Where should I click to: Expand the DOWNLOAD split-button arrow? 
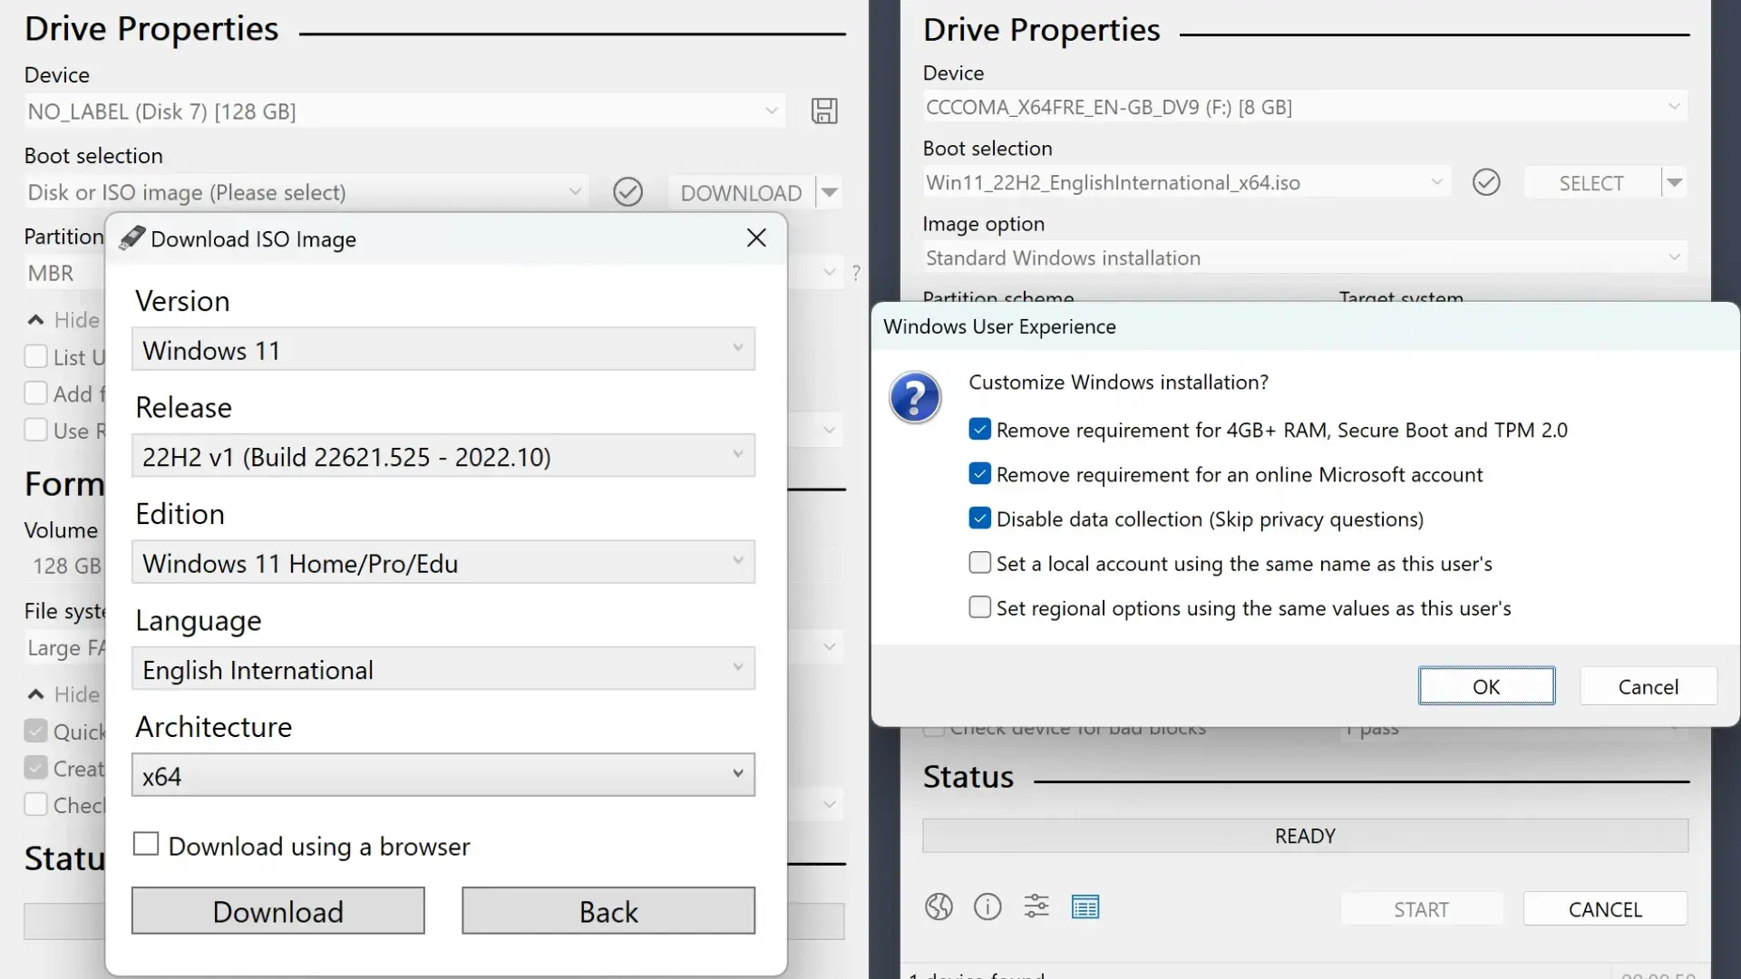[830, 191]
